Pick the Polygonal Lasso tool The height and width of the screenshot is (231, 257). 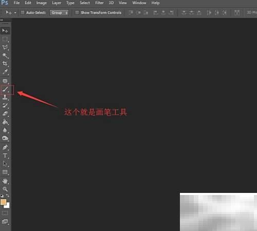click(5, 47)
